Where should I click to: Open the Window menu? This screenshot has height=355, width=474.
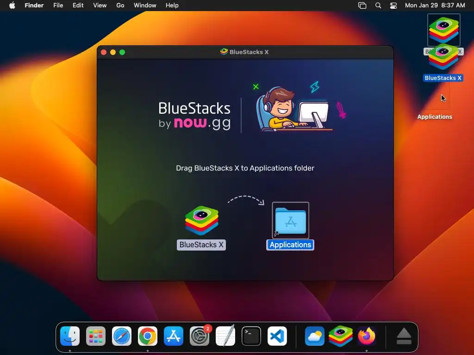145,5
